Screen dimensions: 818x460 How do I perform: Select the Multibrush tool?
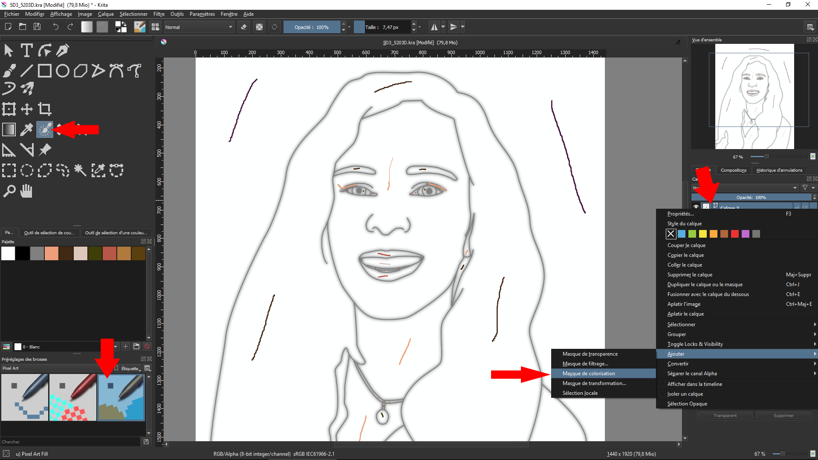pos(26,89)
